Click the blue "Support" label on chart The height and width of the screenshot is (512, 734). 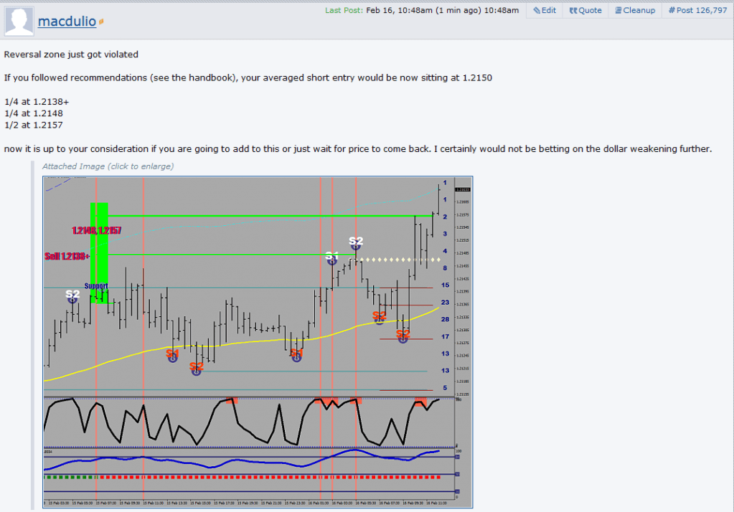96,285
